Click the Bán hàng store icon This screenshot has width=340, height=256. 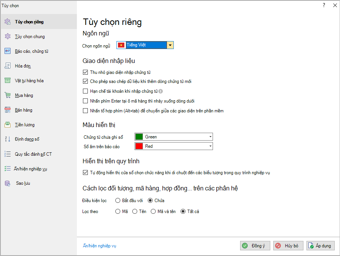[x=7, y=110]
